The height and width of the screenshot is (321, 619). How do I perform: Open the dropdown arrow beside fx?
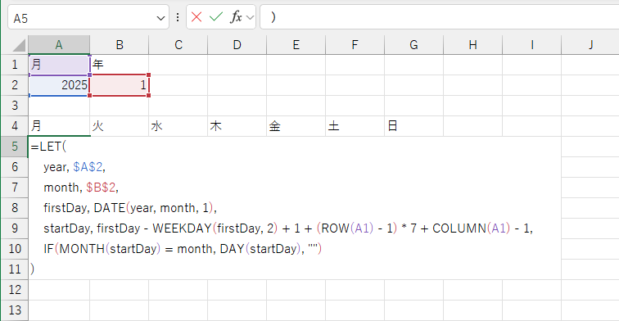250,17
